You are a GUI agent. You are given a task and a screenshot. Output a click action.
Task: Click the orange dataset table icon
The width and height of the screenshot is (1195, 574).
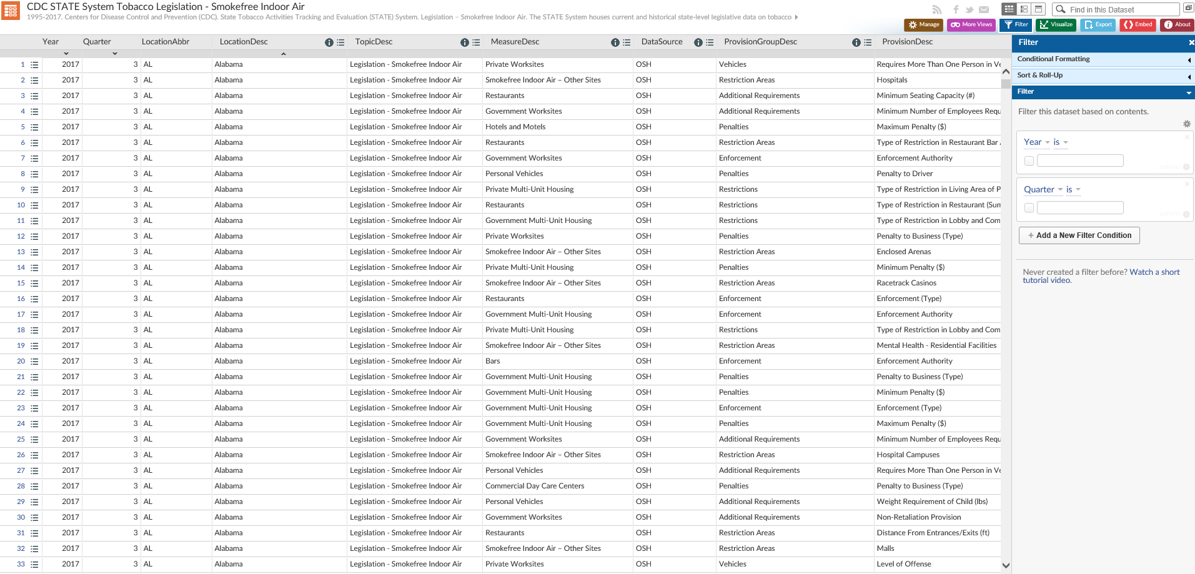(x=11, y=11)
